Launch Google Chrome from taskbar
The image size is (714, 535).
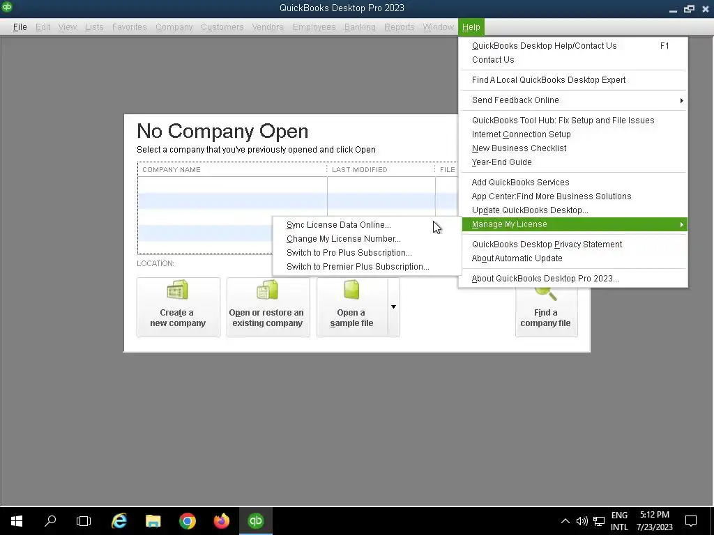coord(187,521)
